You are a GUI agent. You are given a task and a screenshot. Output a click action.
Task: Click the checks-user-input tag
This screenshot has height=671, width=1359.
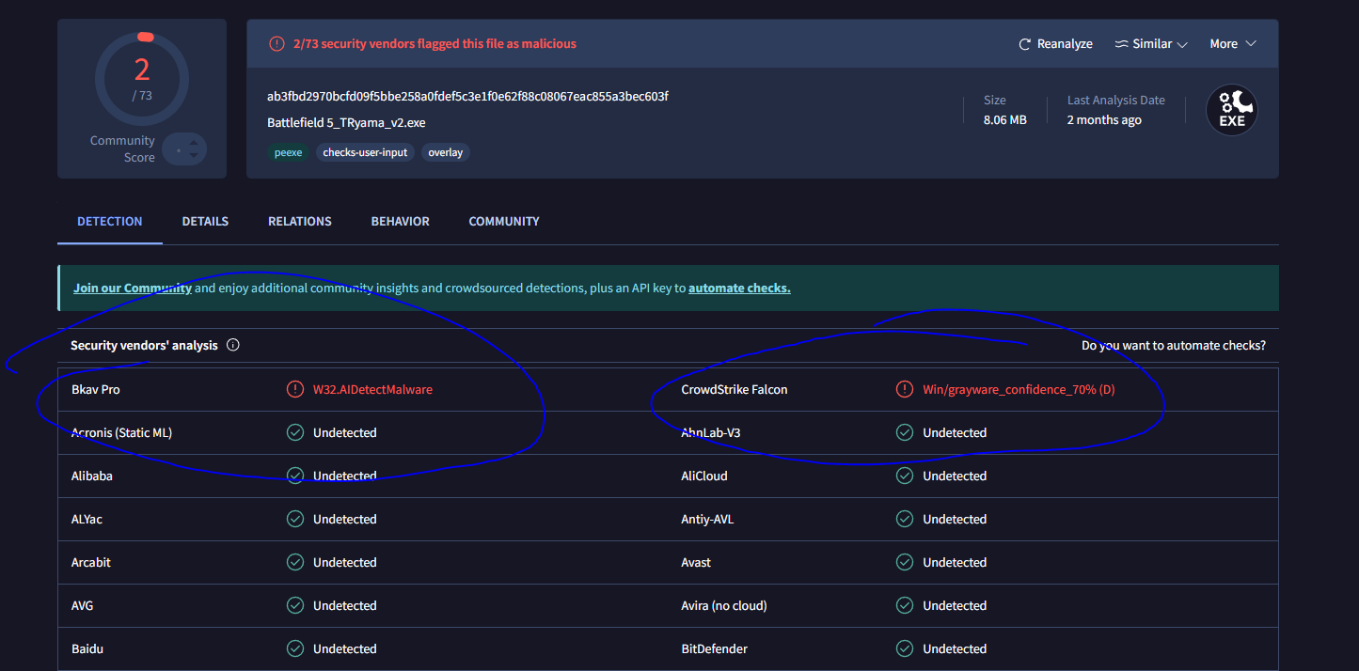365,152
